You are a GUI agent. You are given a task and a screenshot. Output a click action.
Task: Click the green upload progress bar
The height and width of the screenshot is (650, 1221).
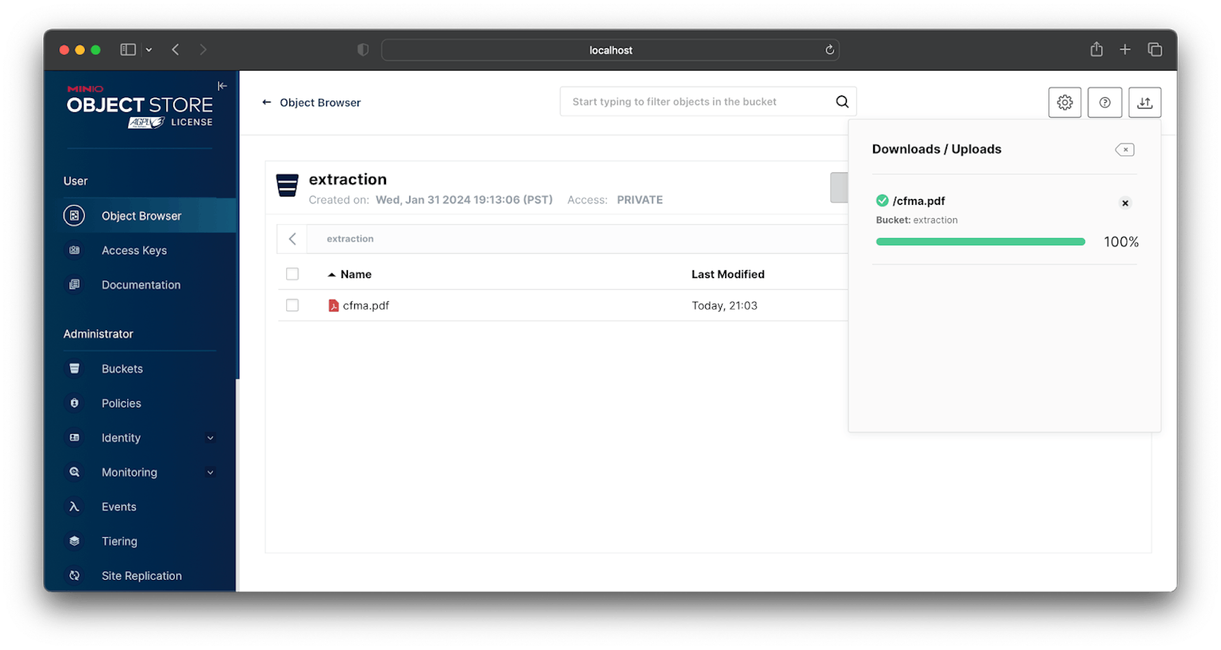(x=979, y=242)
